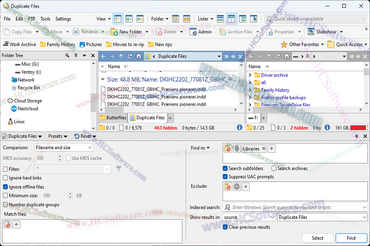Add an item in Match files box
Screen dimensions: 370x246
click(x=16, y=224)
